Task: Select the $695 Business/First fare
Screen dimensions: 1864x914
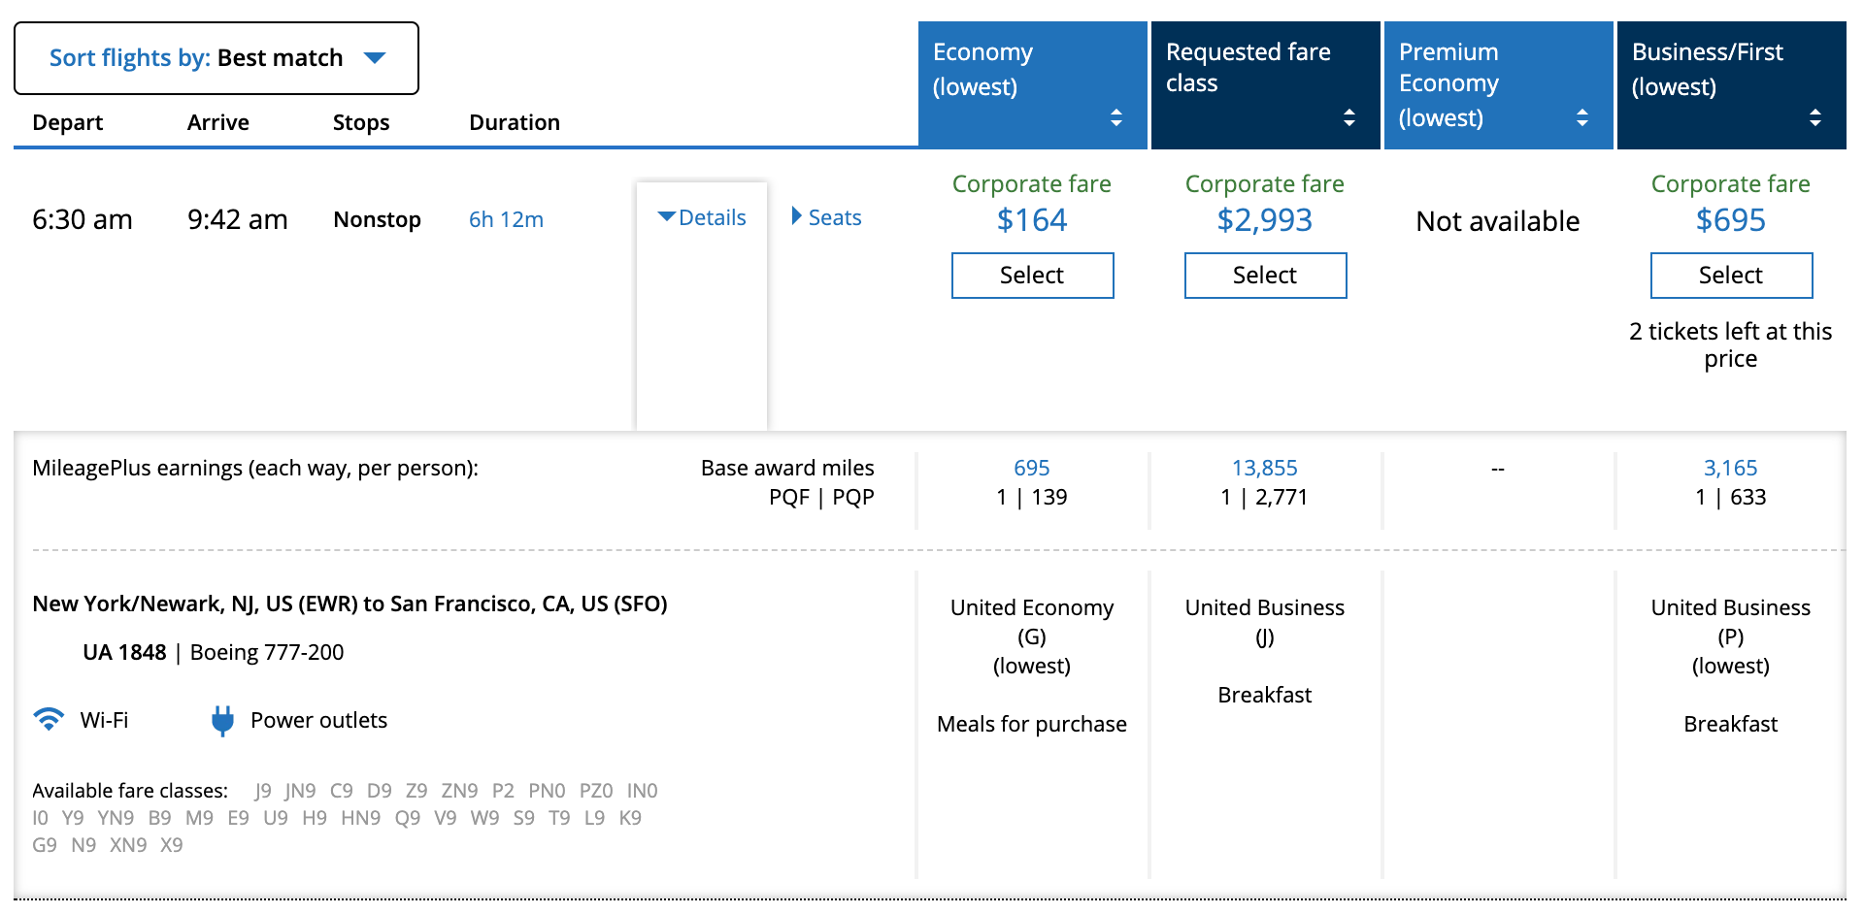Action: (x=1731, y=276)
